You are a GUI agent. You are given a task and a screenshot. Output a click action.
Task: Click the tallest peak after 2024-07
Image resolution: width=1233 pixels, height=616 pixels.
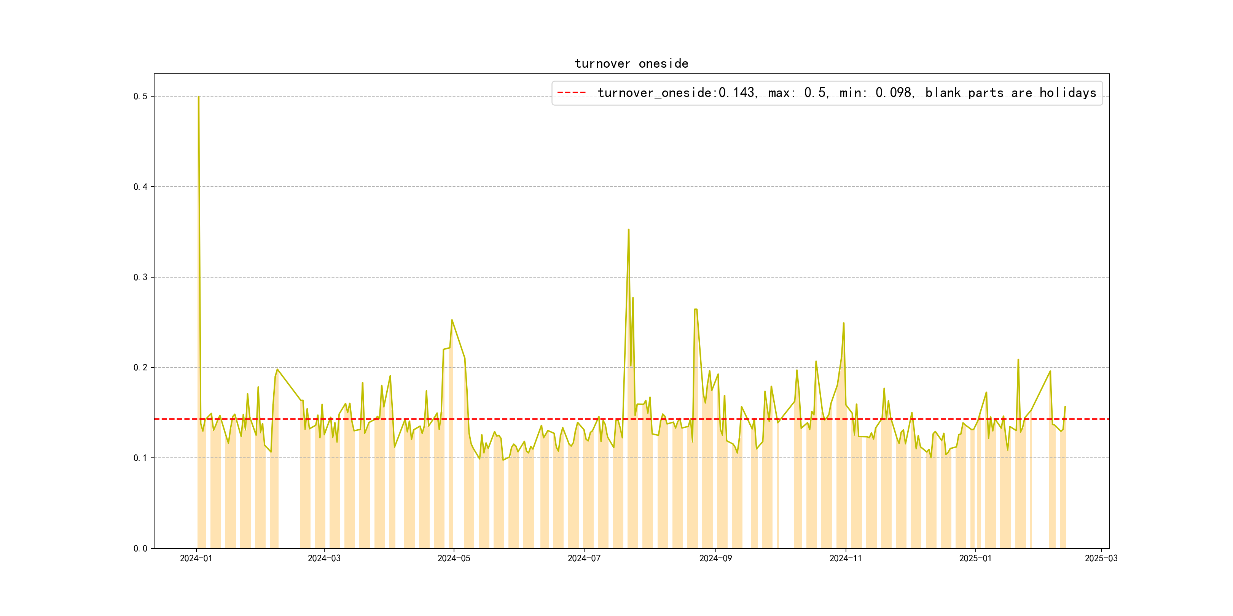point(628,230)
